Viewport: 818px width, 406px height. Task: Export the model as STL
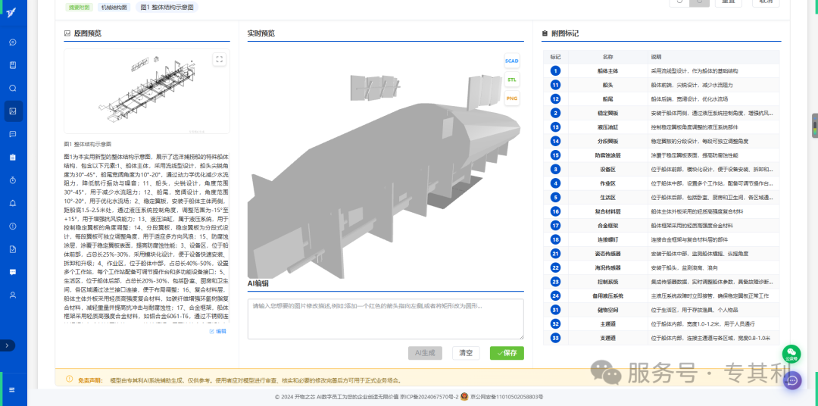512,80
